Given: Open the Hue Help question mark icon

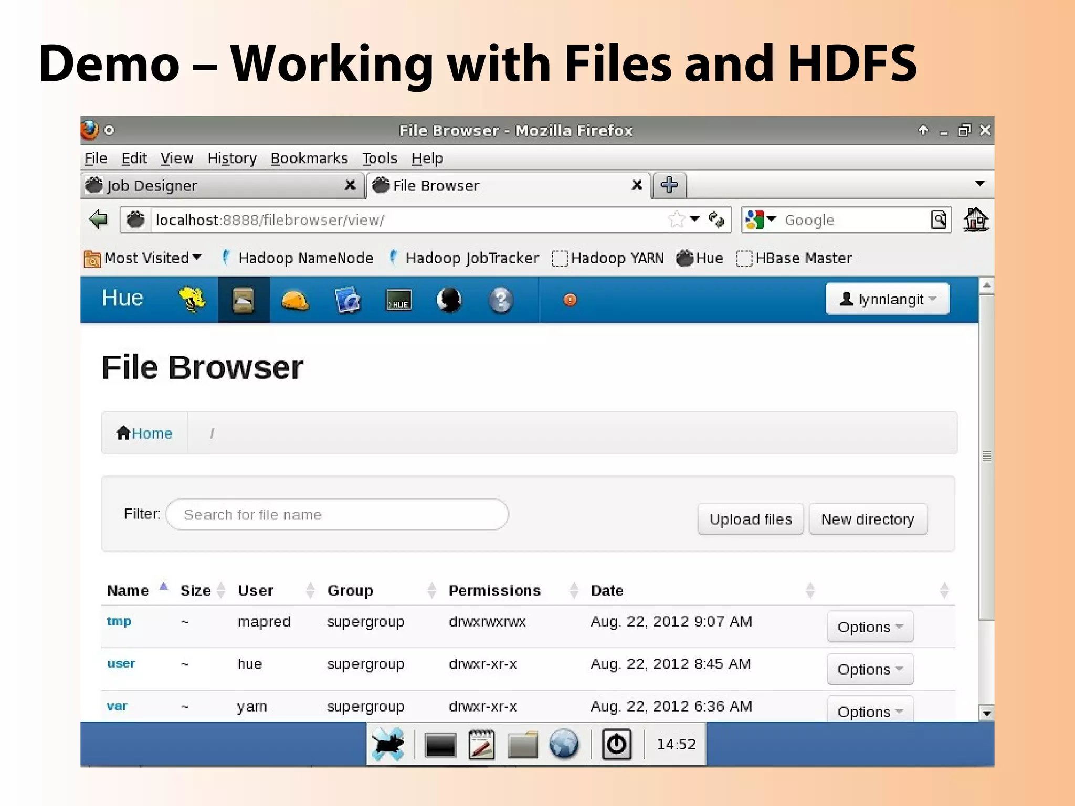Looking at the screenshot, I should coord(501,300).
